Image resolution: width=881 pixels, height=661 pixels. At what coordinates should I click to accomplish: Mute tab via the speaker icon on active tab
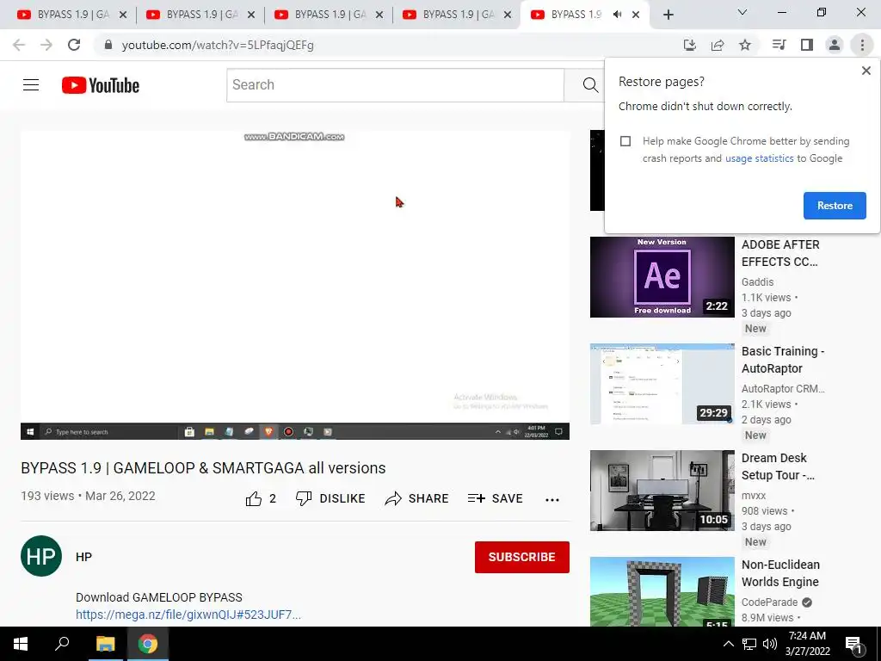(617, 15)
